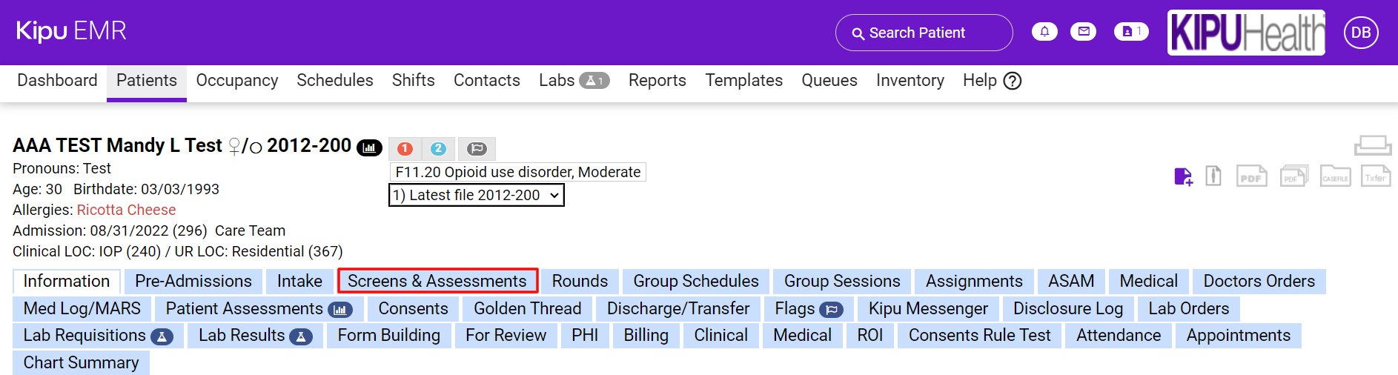Click the Casefile folder icon
The height and width of the screenshot is (375, 1398).
1335,176
